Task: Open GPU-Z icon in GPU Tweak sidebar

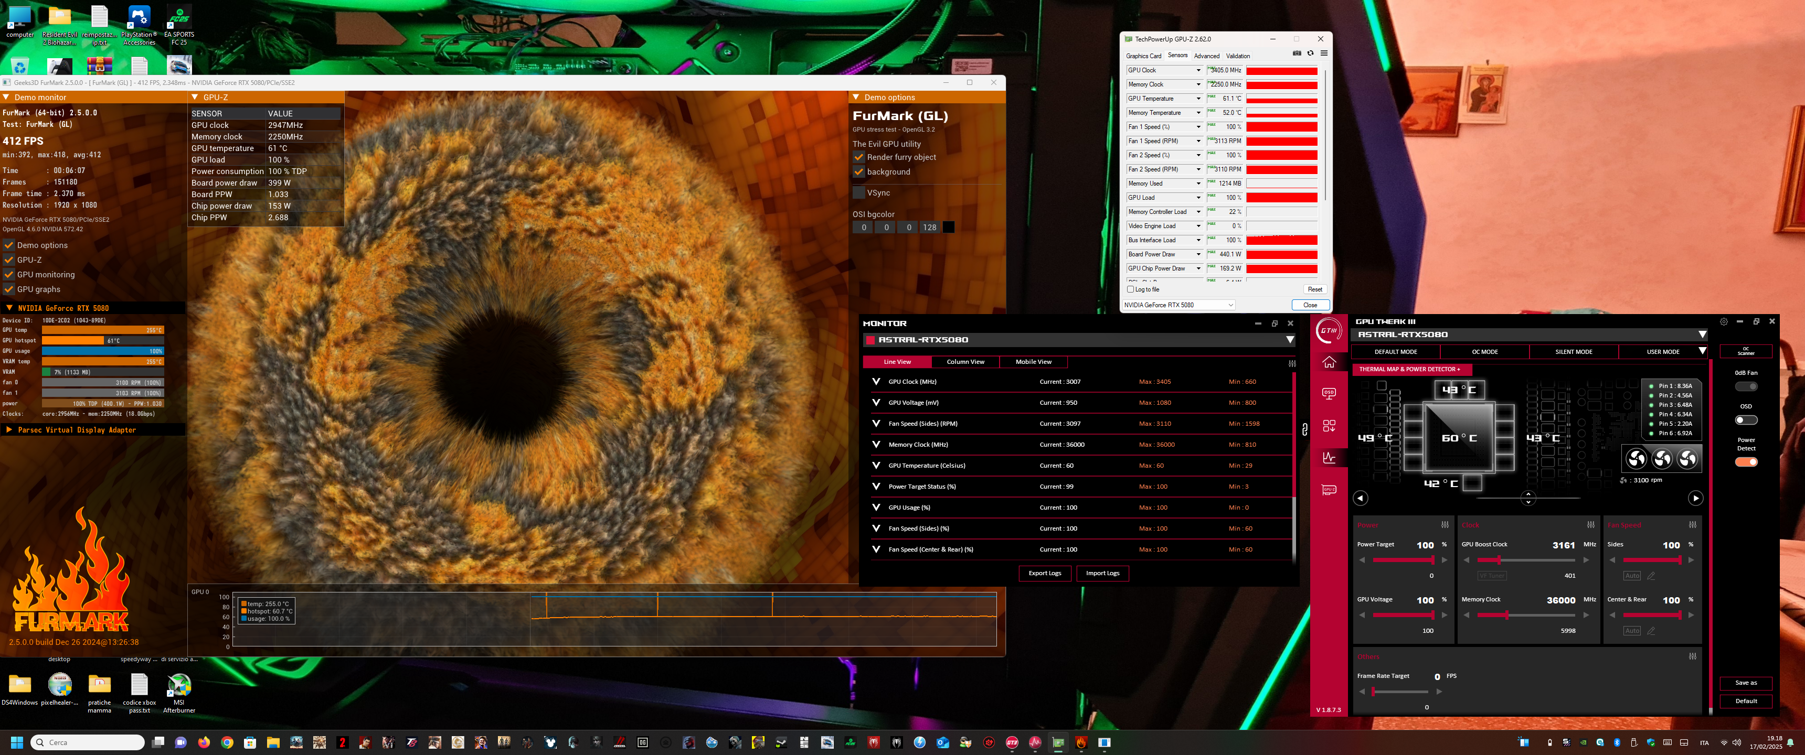Action: (x=1329, y=490)
